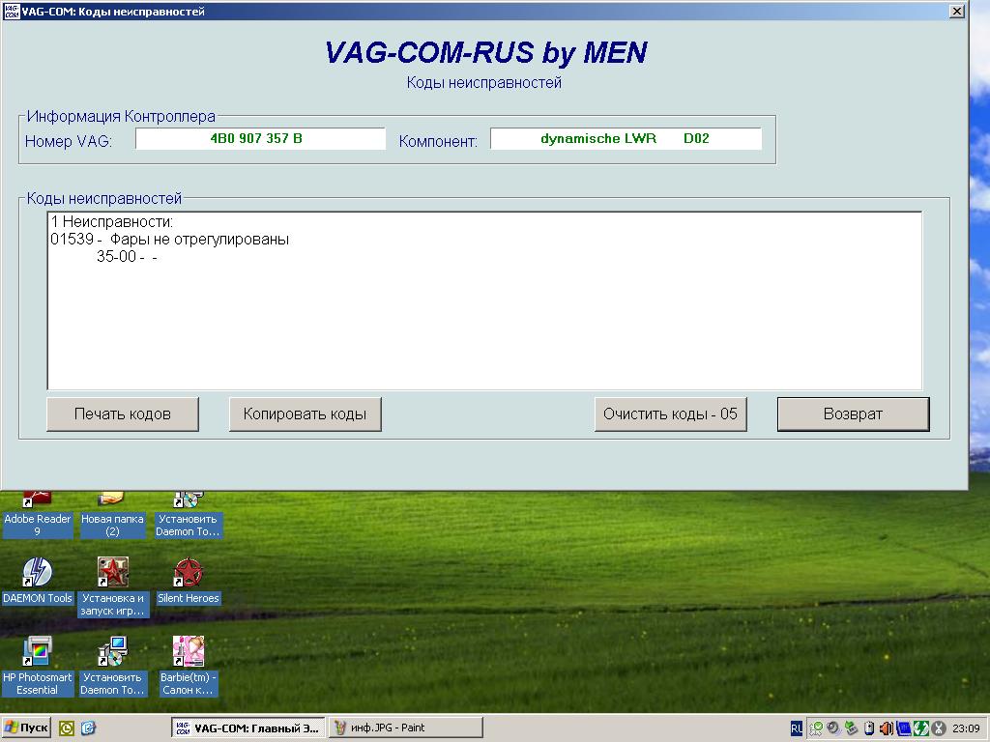The height and width of the screenshot is (742, 990).
Task: Click the Номер VAG field 4B0 907 357 B
Action: (260, 139)
